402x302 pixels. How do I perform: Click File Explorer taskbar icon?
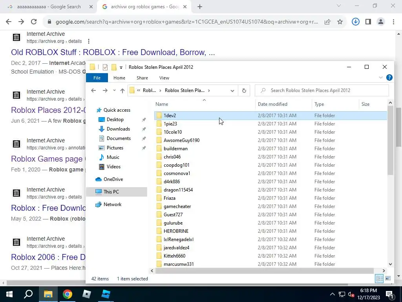coord(48,294)
